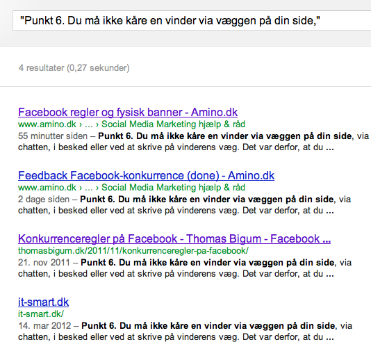Open the 'it-smart.dk' result title link
371x358 pixels.
coord(43,302)
